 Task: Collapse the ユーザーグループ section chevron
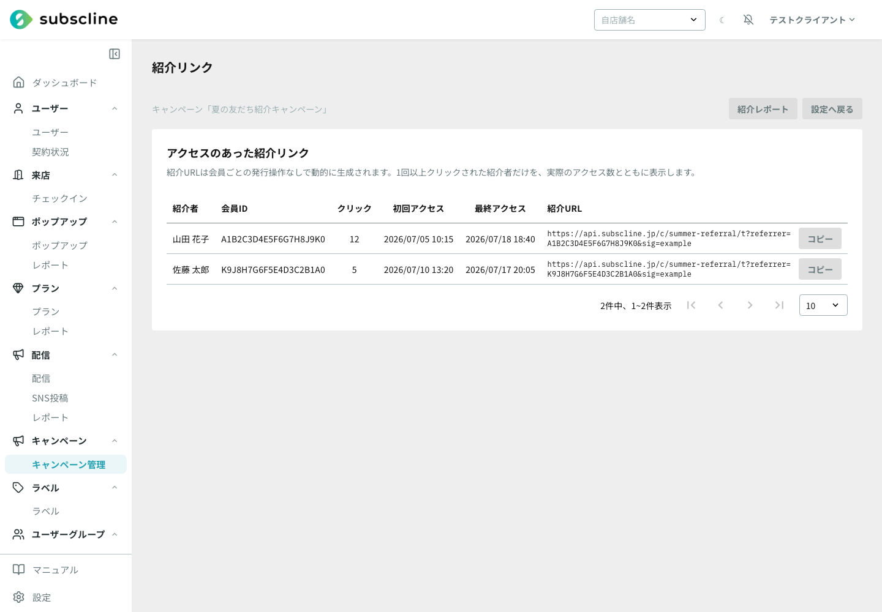tap(115, 534)
